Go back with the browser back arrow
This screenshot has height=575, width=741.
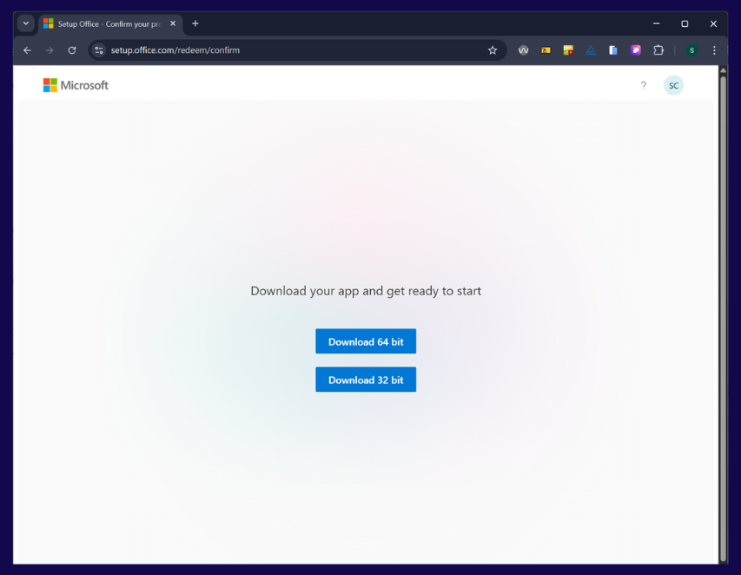[28, 50]
